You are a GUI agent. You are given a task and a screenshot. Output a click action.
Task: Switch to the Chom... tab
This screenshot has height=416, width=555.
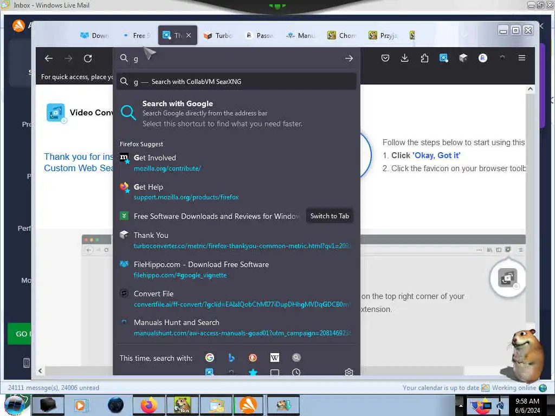(341, 35)
